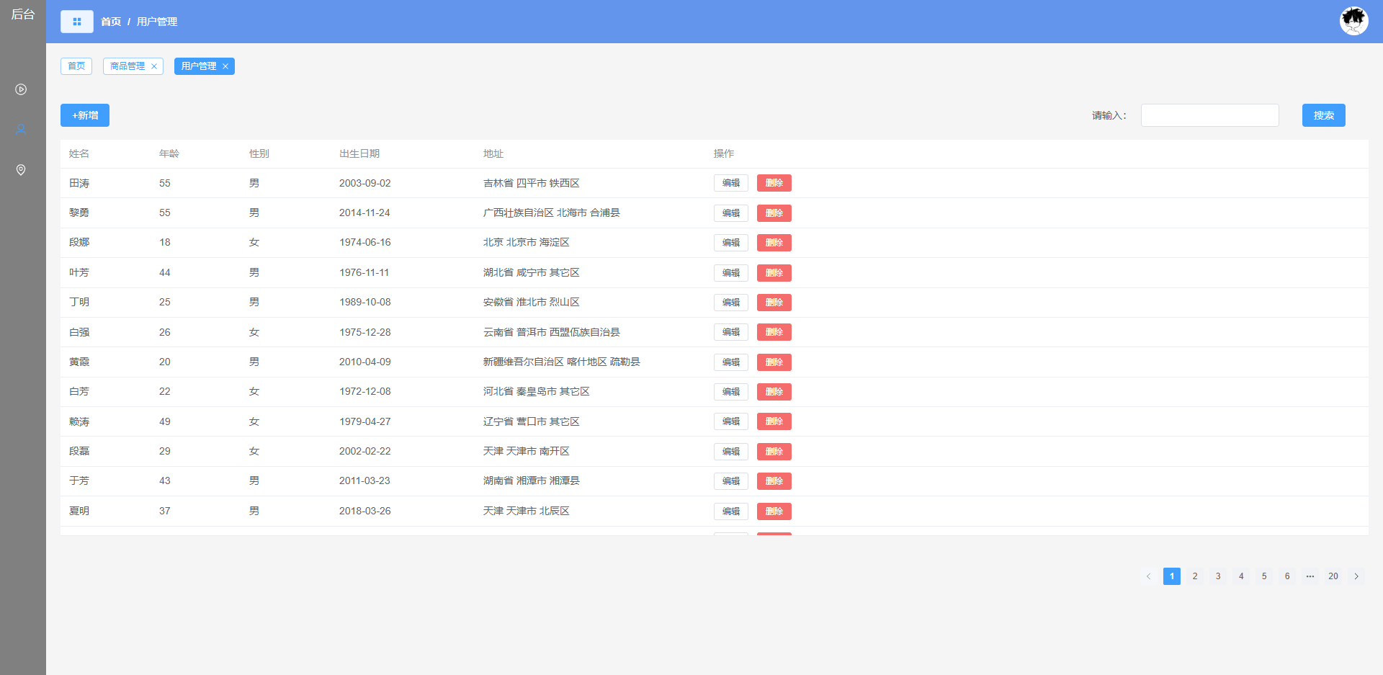Screen dimensions: 1383x675
Task: Delete the row for 段娜
Action: click(x=774, y=243)
